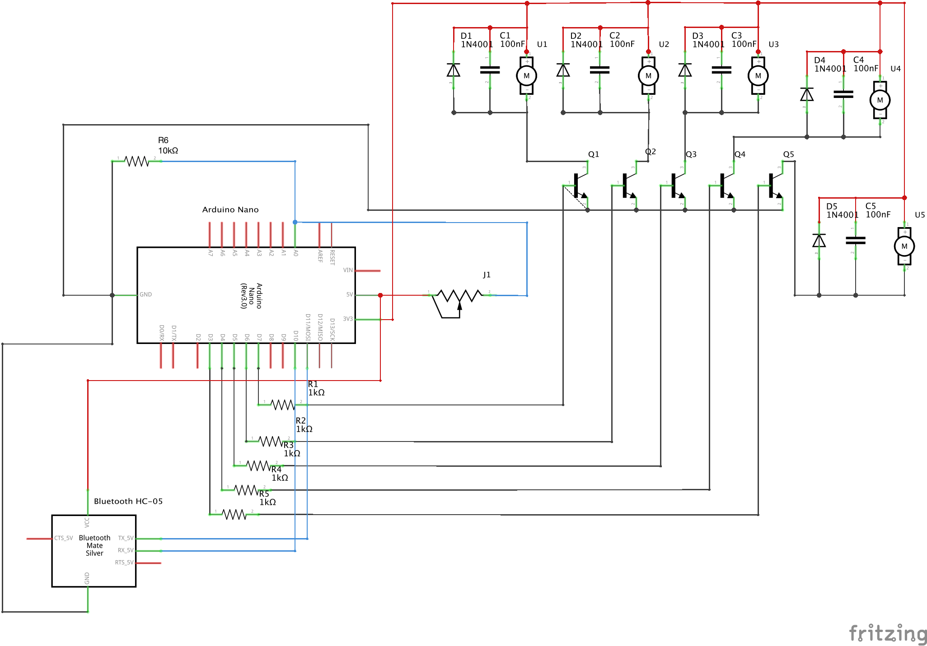Viewport: 927px width, 646px height.
Task: Click the RTS_5V pin label
Action: [x=124, y=562]
